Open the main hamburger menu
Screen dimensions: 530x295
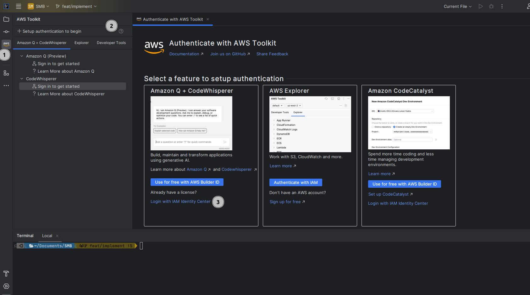[x=18, y=6]
